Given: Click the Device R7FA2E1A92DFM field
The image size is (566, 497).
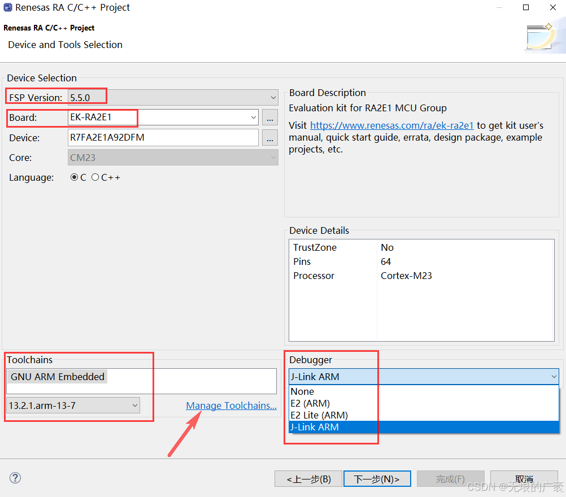Looking at the screenshot, I should 163,137.
